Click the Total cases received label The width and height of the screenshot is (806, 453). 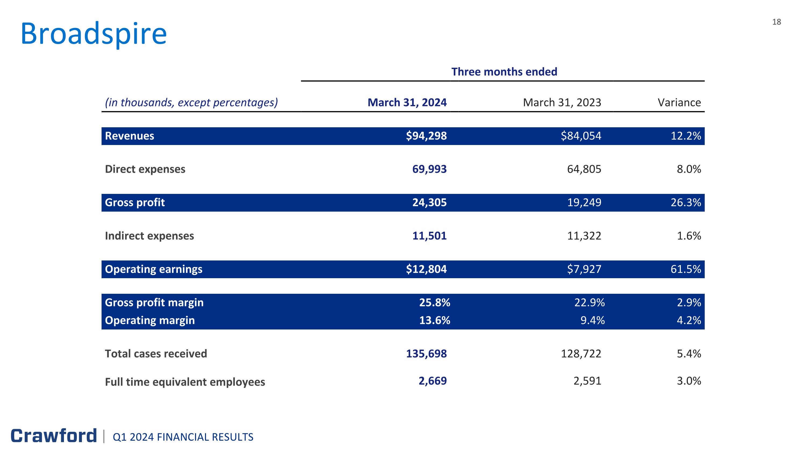click(156, 353)
